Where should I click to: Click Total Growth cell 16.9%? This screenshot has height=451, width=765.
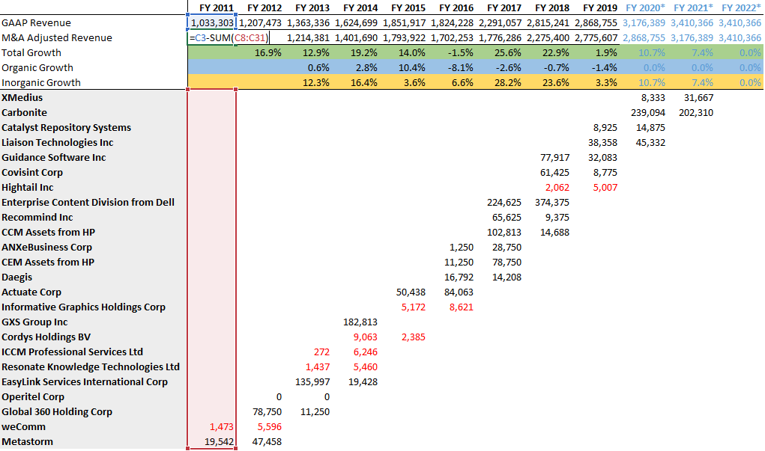click(x=267, y=52)
